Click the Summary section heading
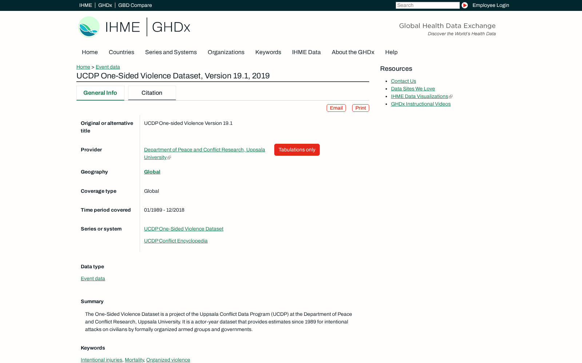 coord(92,301)
